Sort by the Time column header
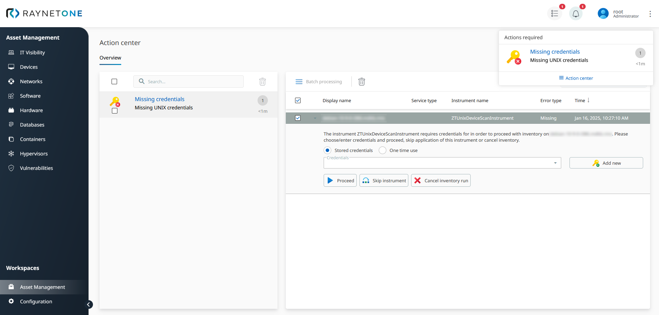659x315 pixels. point(580,101)
